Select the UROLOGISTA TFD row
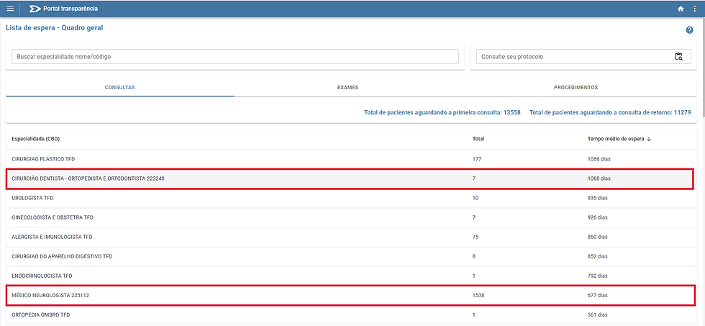Screen dimensions: 705x326 [x=350, y=198]
